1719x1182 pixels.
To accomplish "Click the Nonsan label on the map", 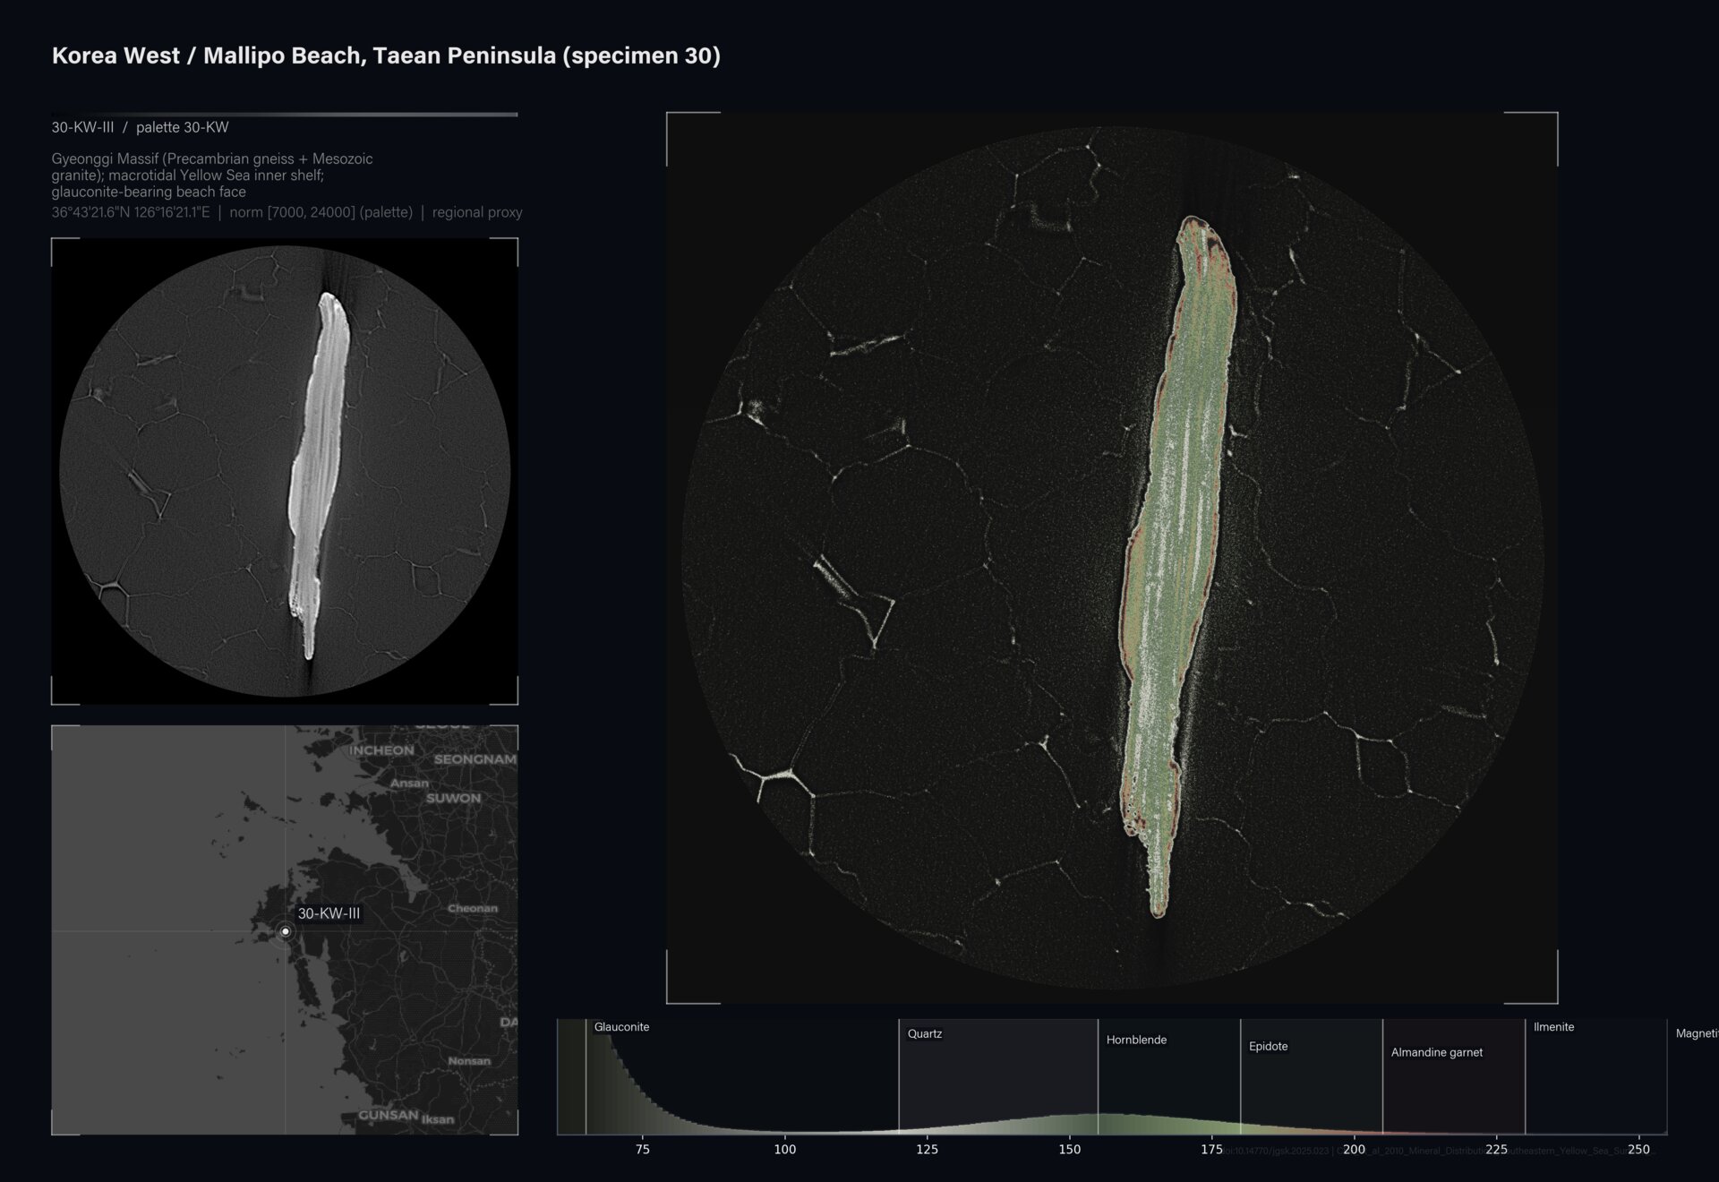I will tap(469, 1061).
